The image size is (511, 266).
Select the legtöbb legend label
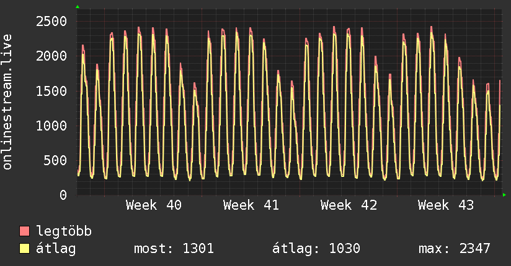click(x=64, y=231)
